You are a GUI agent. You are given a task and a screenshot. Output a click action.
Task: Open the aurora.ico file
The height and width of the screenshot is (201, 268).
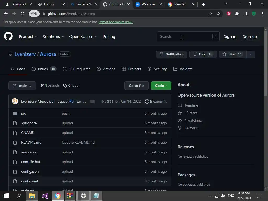tap(29, 152)
